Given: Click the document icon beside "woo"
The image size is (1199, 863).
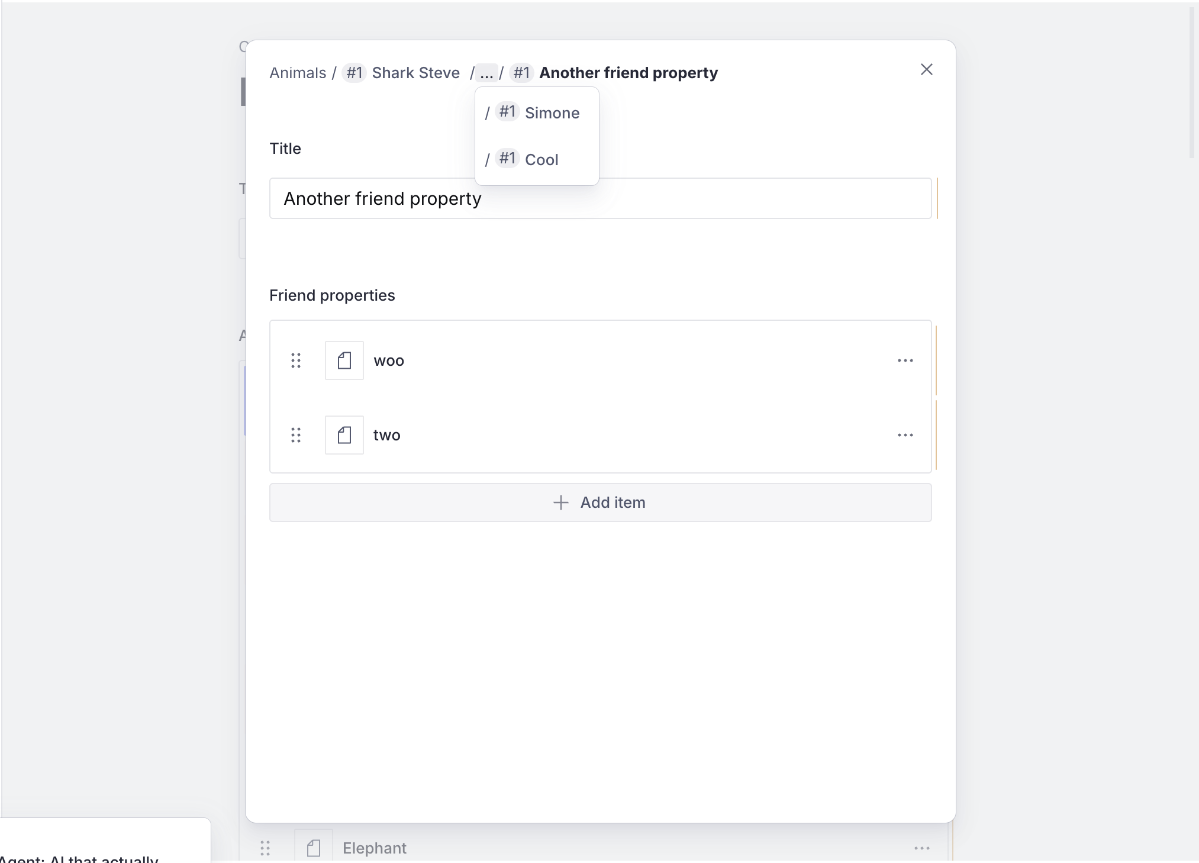Looking at the screenshot, I should (344, 360).
